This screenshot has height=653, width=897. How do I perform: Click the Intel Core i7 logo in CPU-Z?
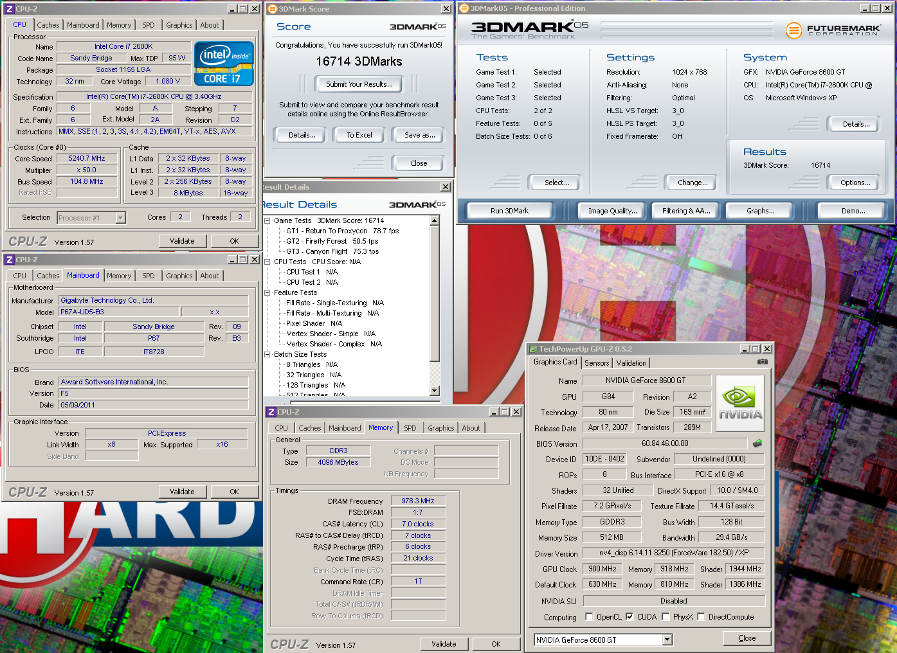[x=224, y=64]
